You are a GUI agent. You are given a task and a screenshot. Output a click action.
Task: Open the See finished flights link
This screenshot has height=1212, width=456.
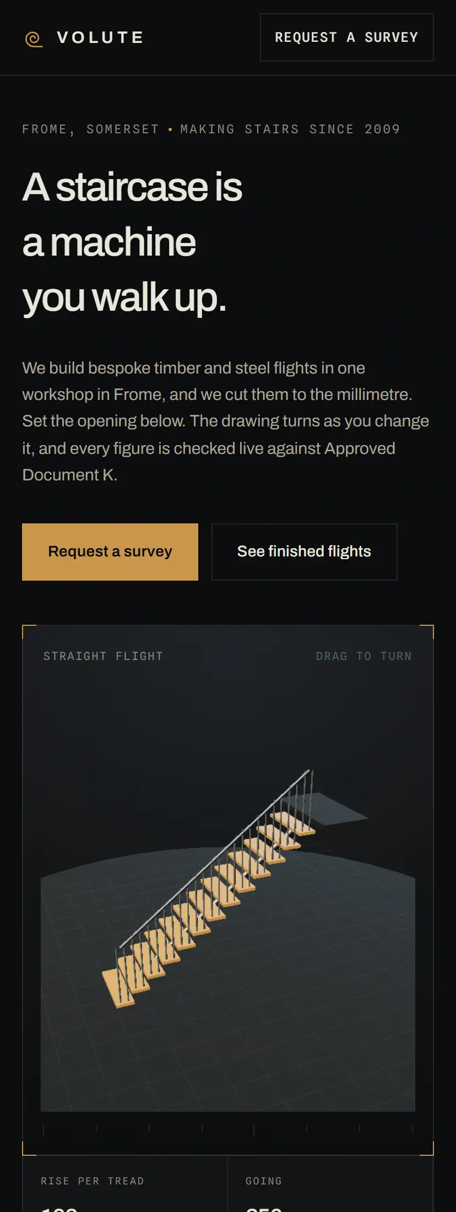tap(304, 551)
